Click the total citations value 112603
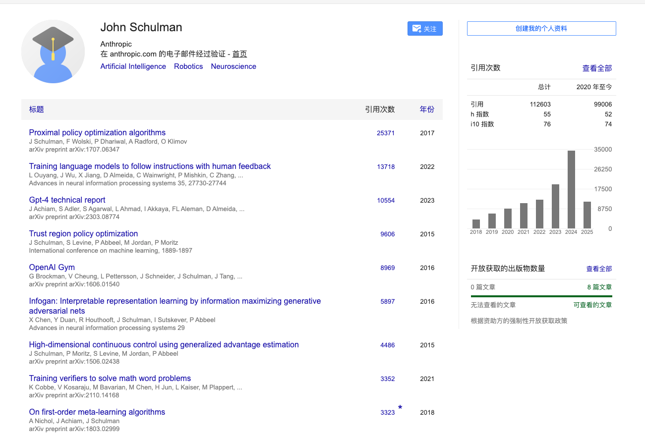This screenshot has height=438, width=645. point(540,105)
